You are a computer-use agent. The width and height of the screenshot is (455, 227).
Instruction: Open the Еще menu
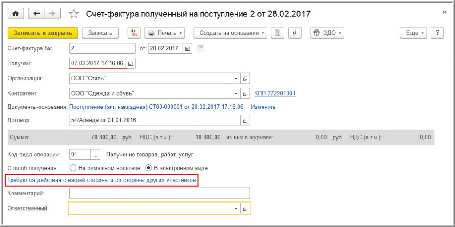tap(415, 33)
